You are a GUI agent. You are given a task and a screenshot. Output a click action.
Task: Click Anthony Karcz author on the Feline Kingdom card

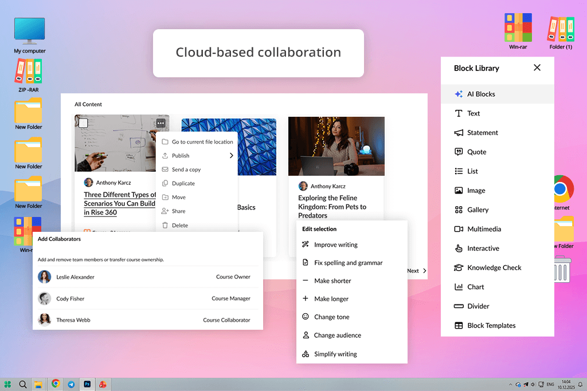pos(328,186)
